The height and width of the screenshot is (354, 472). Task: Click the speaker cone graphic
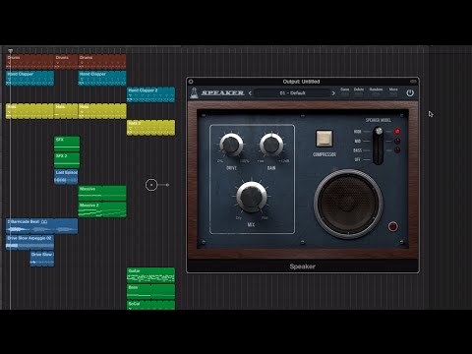(348, 204)
